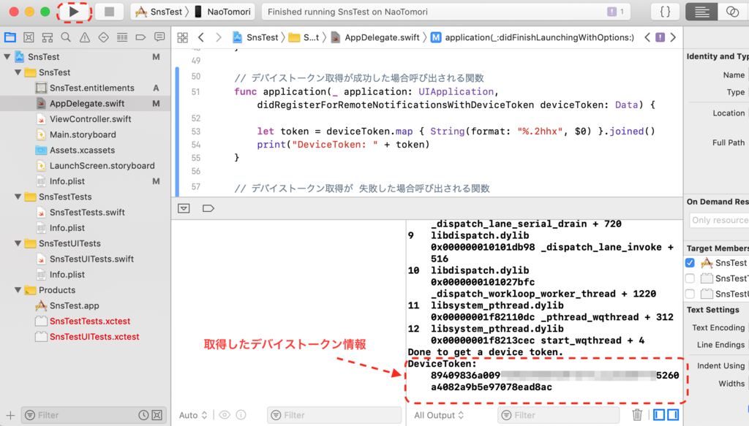Image resolution: width=749 pixels, height=426 pixels.
Task: Toggle the variables view pane button
Action: click(x=659, y=414)
